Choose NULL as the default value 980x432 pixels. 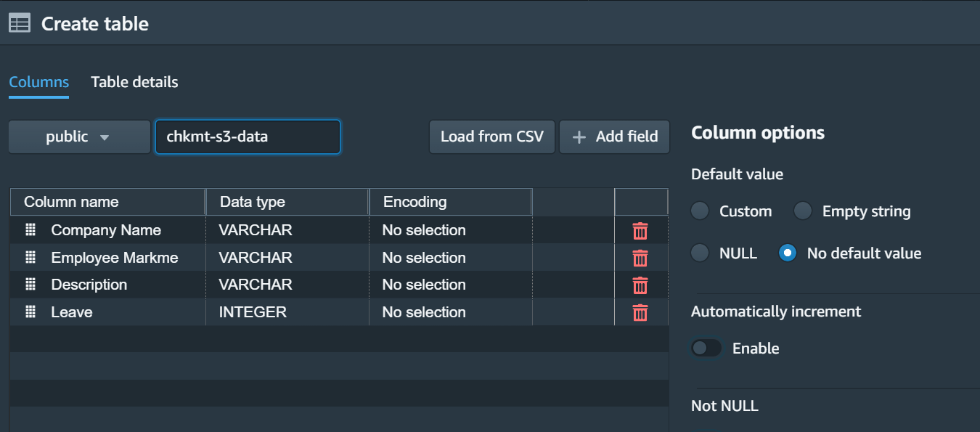tap(699, 253)
